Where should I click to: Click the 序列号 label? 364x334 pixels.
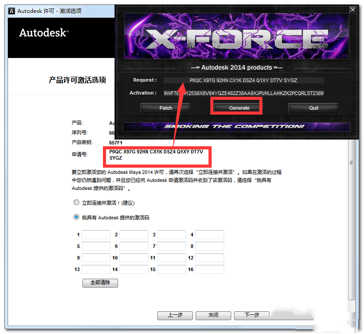coord(79,132)
